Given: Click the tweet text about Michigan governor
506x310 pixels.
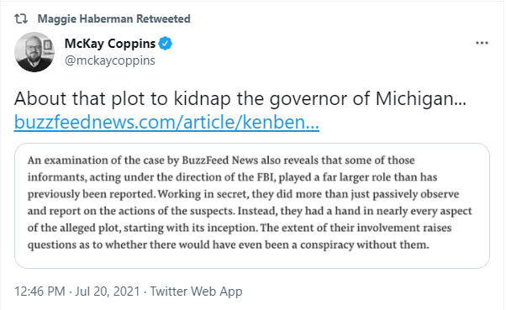Looking at the screenshot, I should (x=240, y=98).
